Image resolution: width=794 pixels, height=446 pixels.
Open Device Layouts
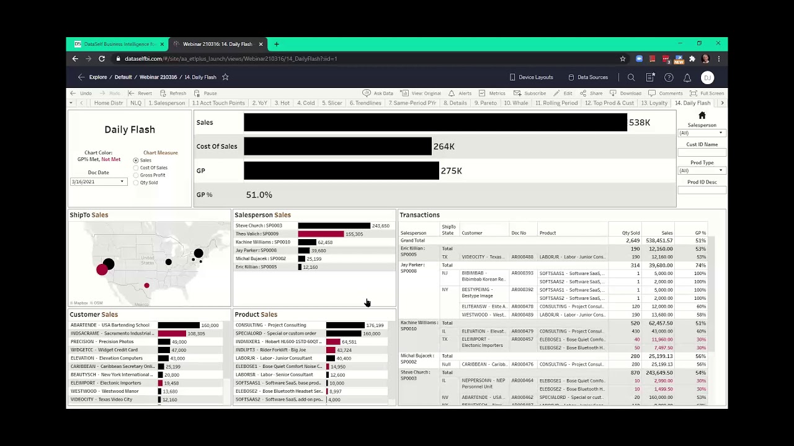coord(531,77)
